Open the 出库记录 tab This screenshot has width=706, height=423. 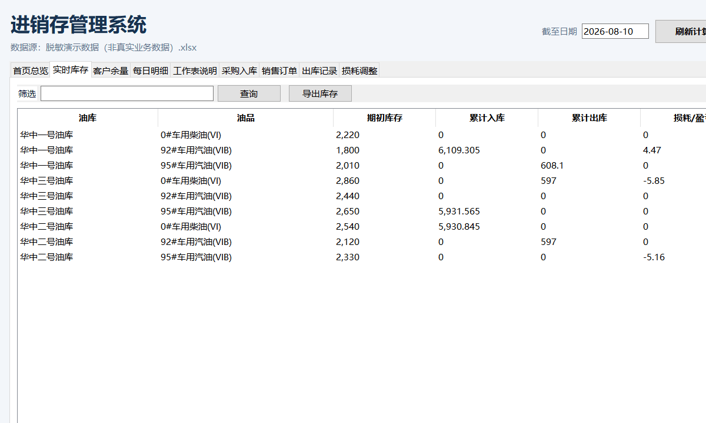(319, 70)
